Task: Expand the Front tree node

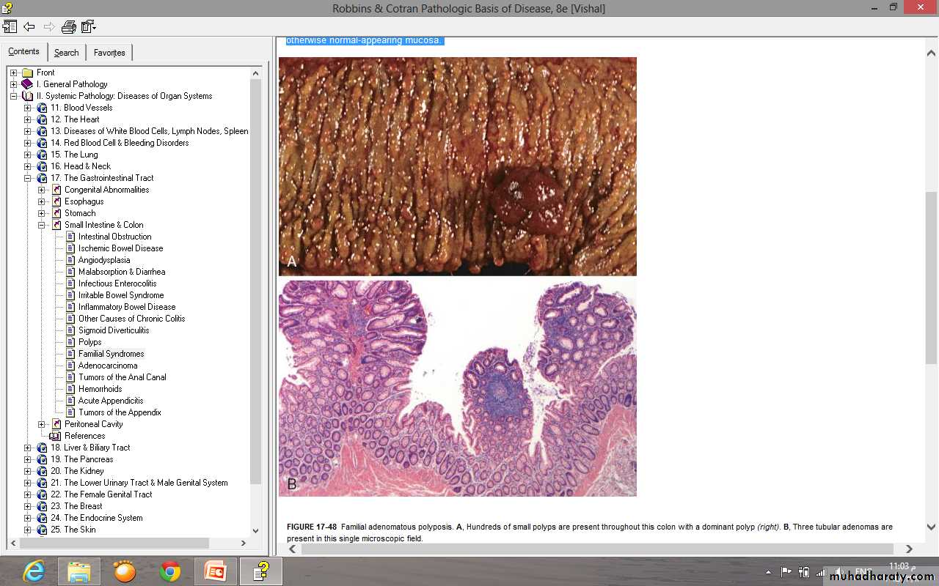Action: 13,73
